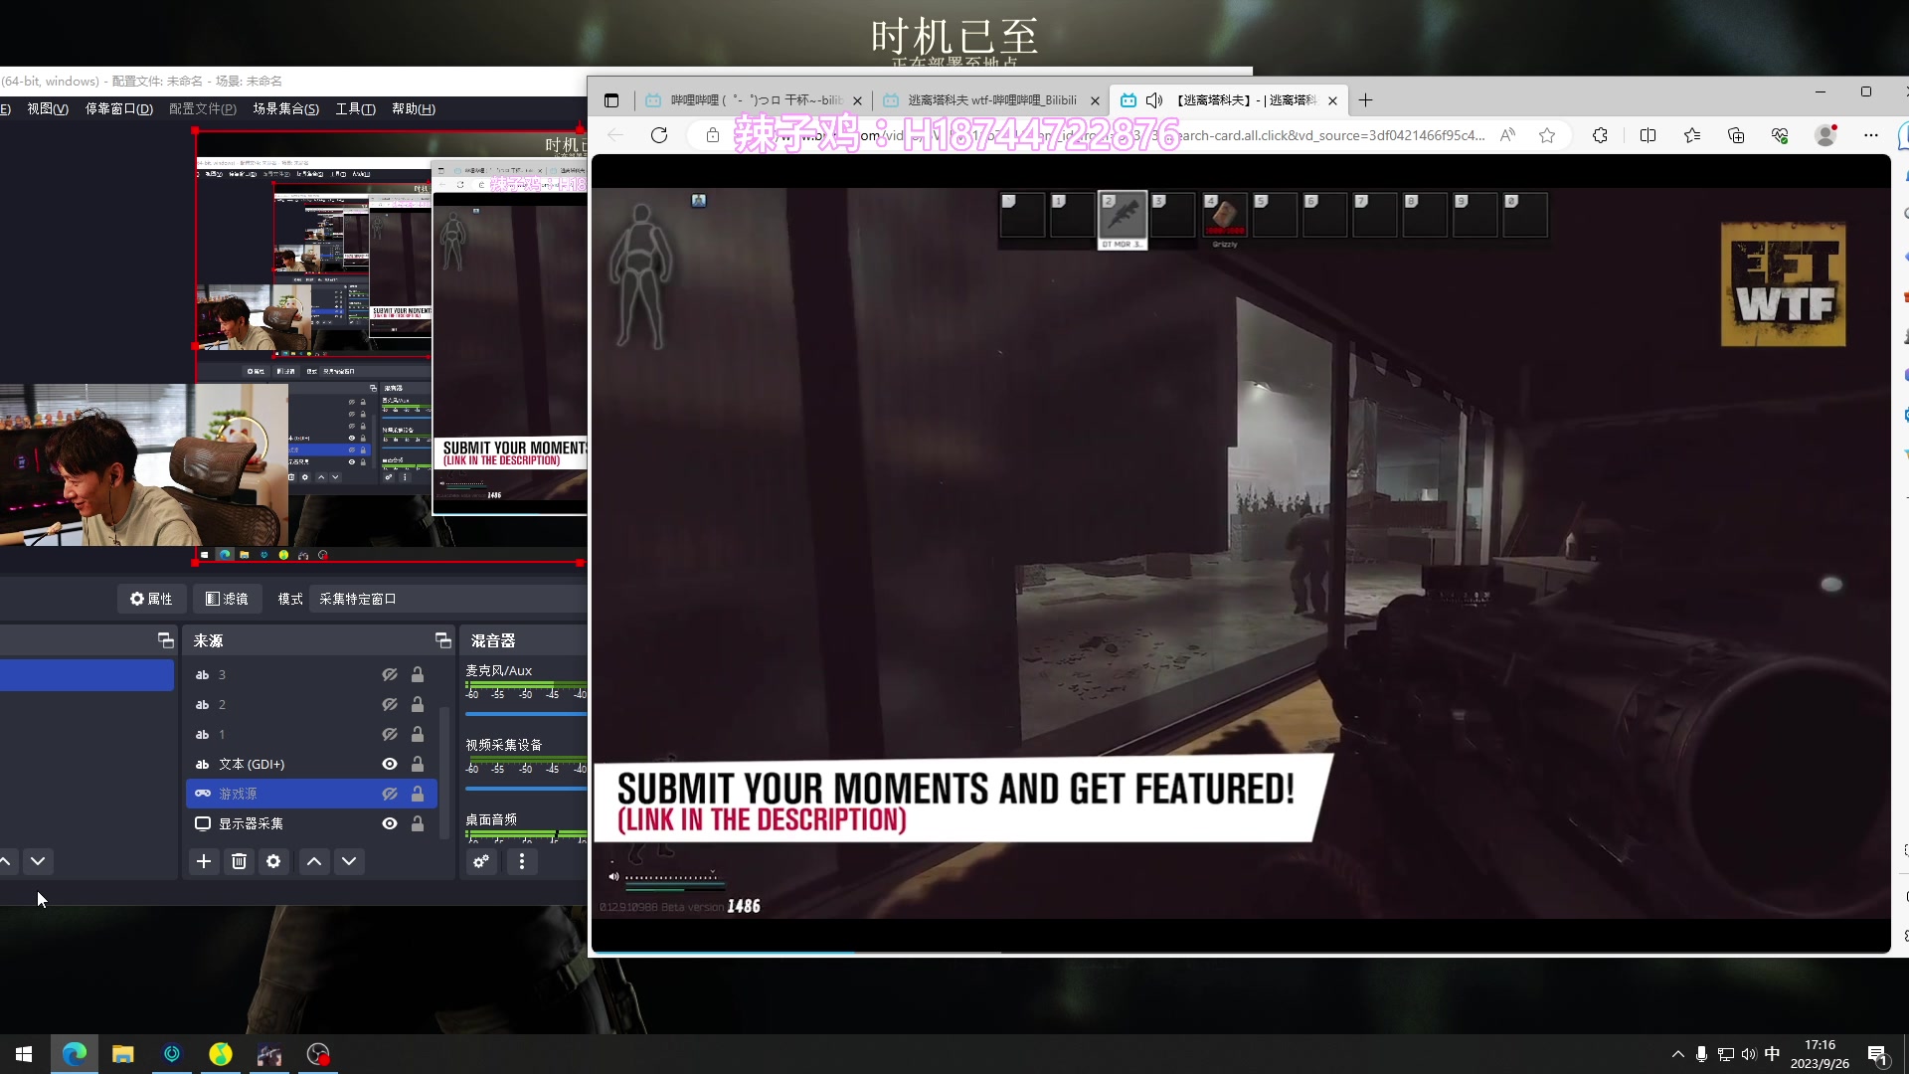
Task: Open browser Collections
Action: coord(1736,135)
